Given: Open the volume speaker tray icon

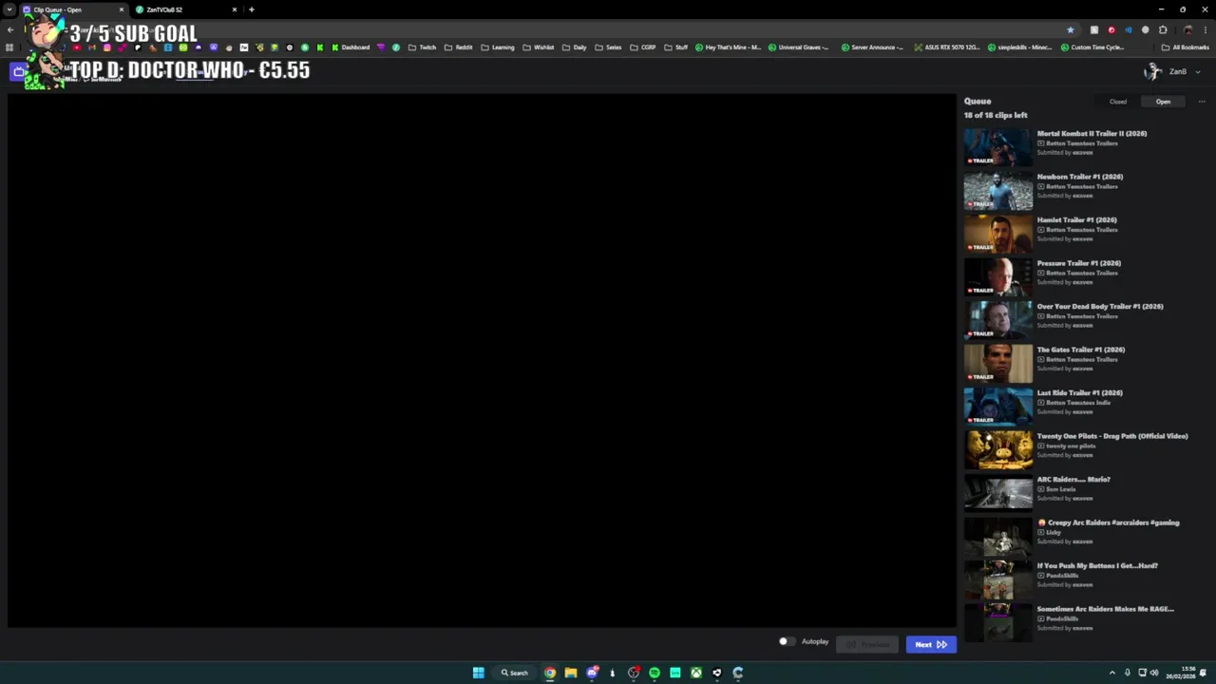Looking at the screenshot, I should [1154, 673].
